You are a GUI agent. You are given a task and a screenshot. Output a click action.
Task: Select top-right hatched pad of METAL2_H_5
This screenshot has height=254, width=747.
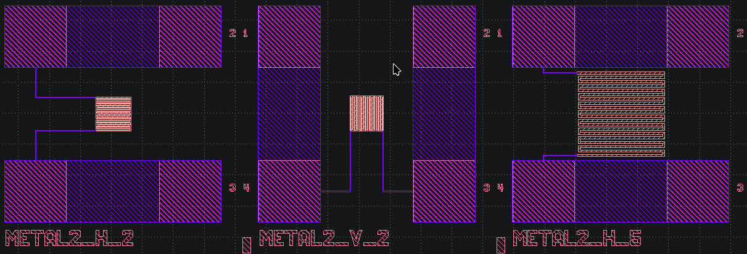698,36
